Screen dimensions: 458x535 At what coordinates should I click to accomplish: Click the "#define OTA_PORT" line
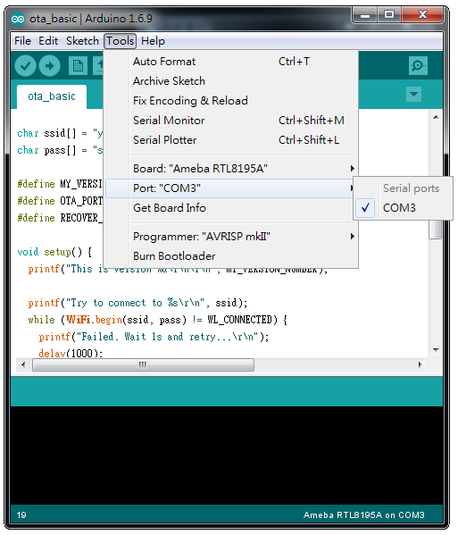(60, 201)
